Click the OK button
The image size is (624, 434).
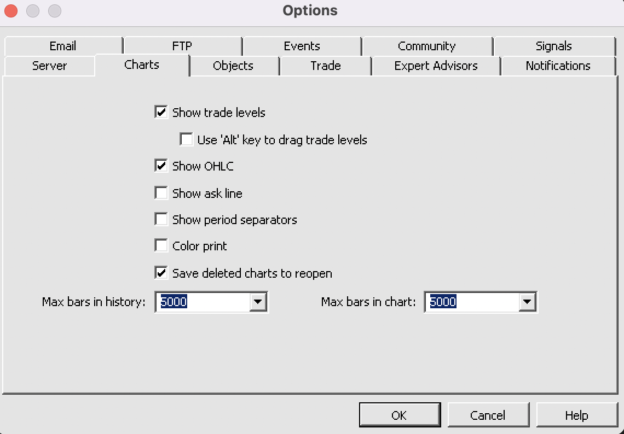point(399,415)
